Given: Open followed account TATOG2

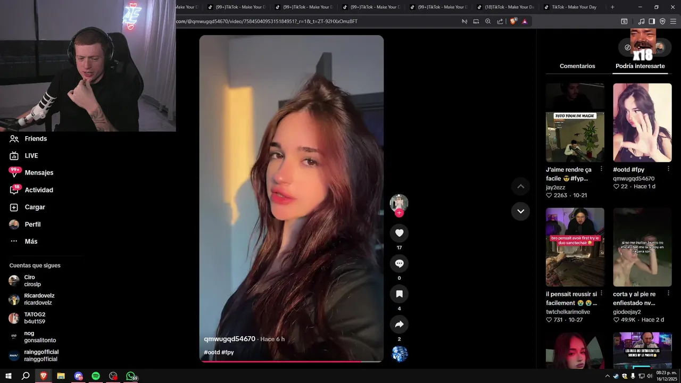Looking at the screenshot, I should (x=35, y=318).
